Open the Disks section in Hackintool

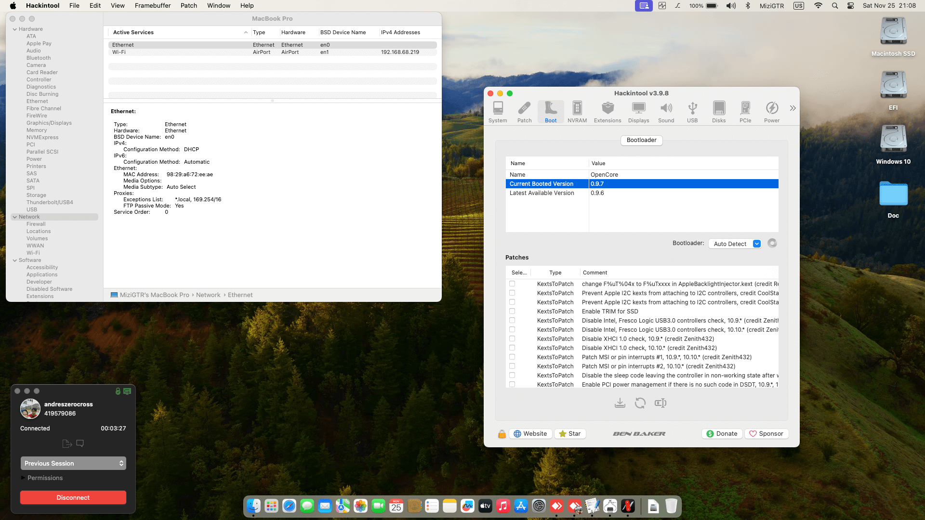click(x=719, y=113)
